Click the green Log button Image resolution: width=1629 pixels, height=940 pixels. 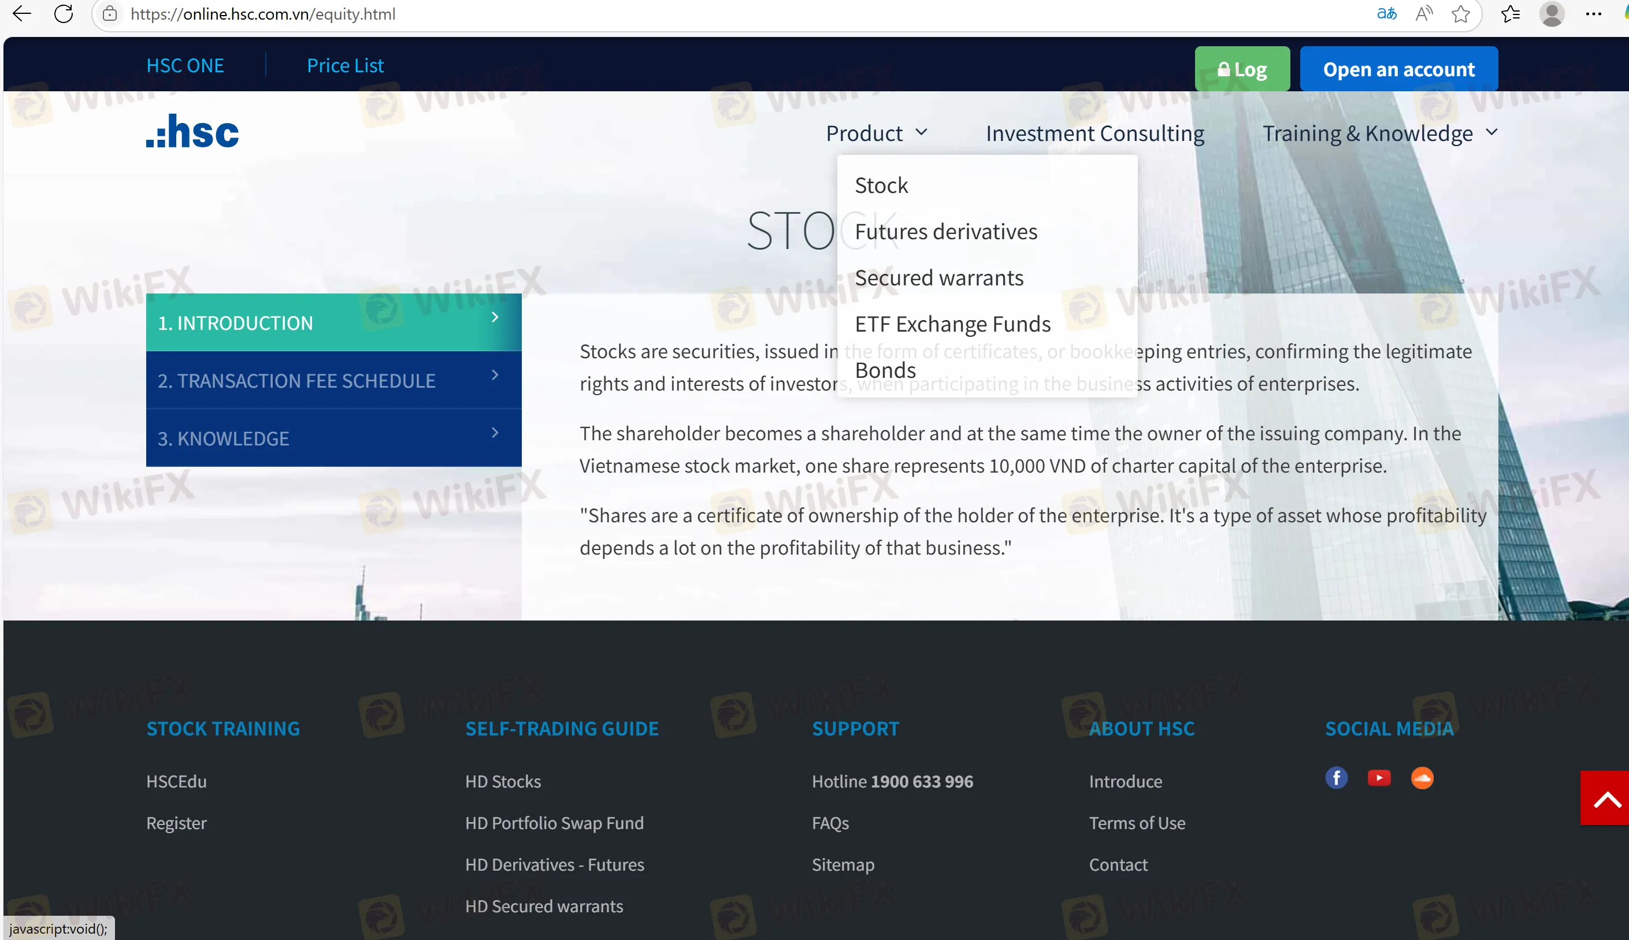1242,69
